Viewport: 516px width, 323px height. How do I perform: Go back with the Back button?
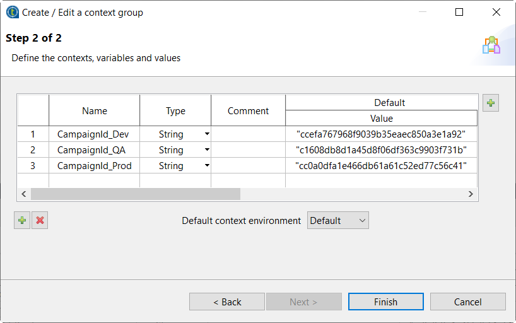click(227, 302)
